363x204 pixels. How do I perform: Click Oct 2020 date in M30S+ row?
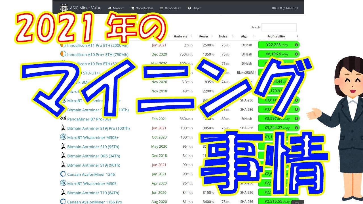(x=159, y=137)
